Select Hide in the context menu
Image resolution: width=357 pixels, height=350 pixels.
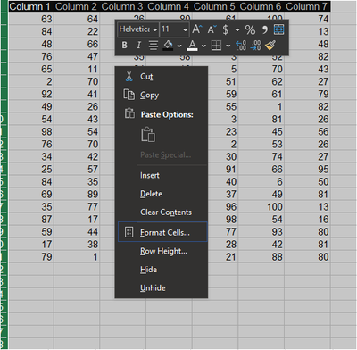point(162,270)
